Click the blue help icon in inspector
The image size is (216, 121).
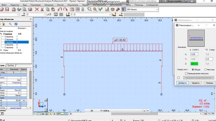[16, 24]
